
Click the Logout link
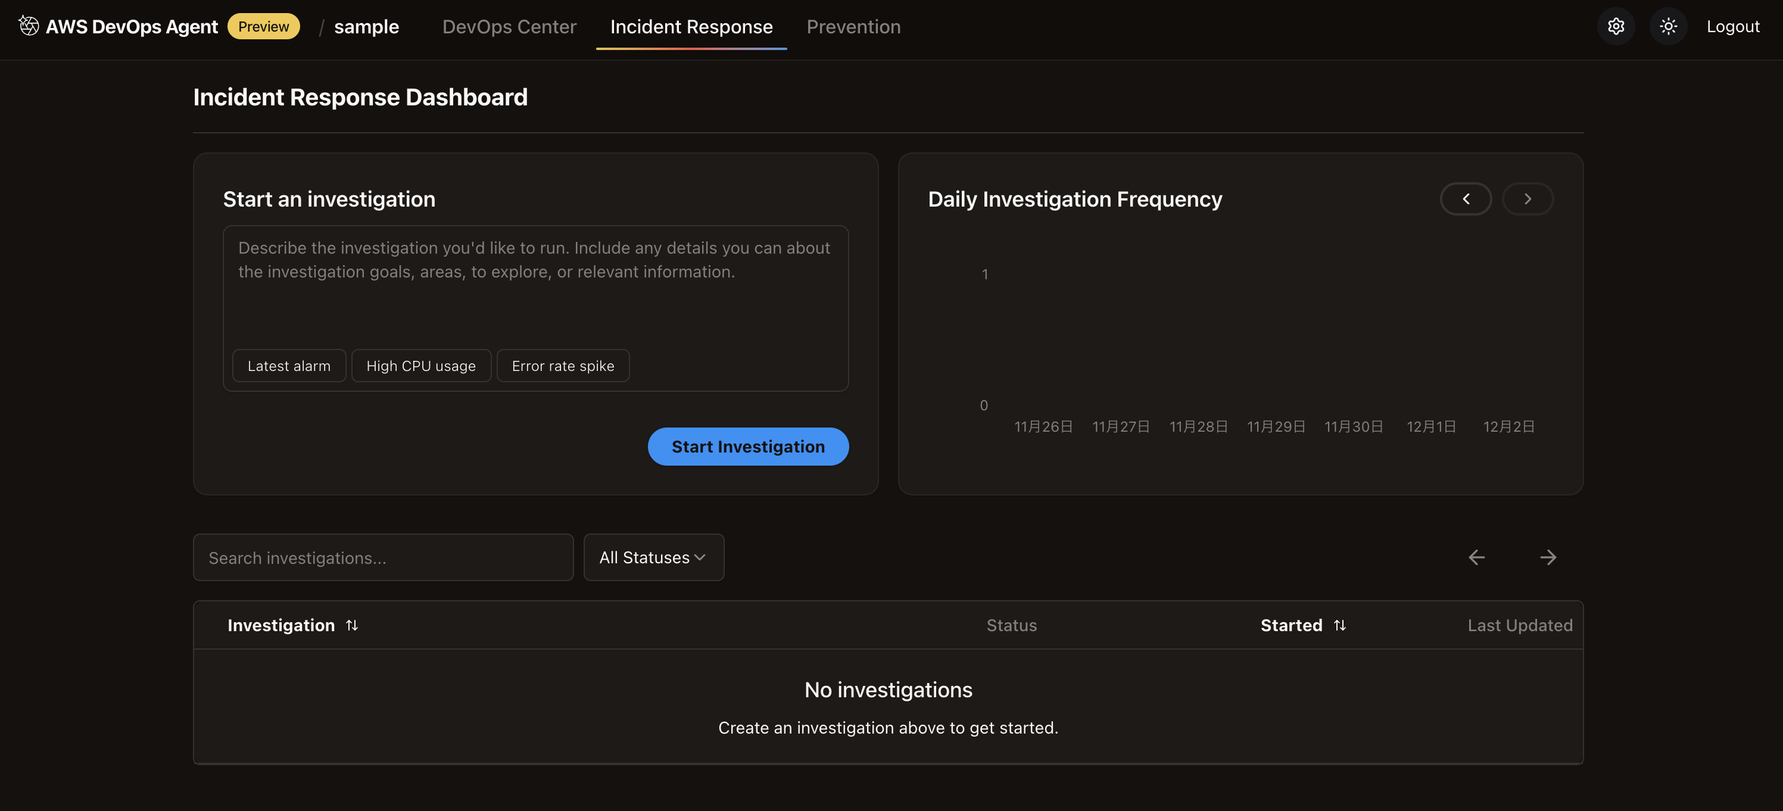[x=1732, y=26]
